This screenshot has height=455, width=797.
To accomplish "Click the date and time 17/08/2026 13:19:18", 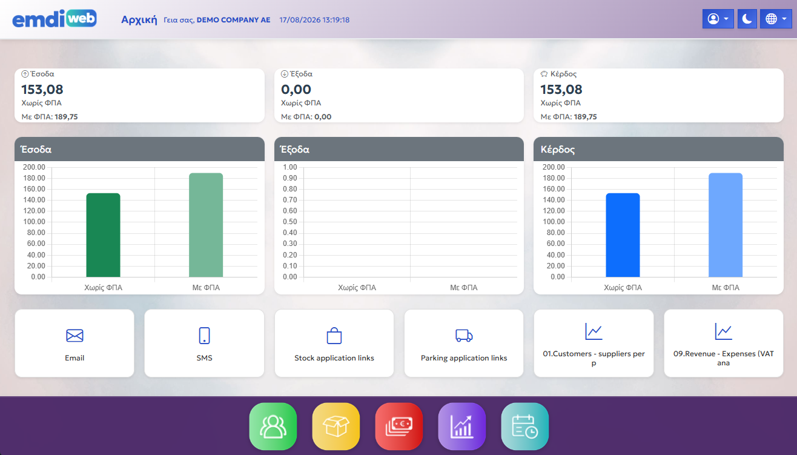I will [314, 20].
